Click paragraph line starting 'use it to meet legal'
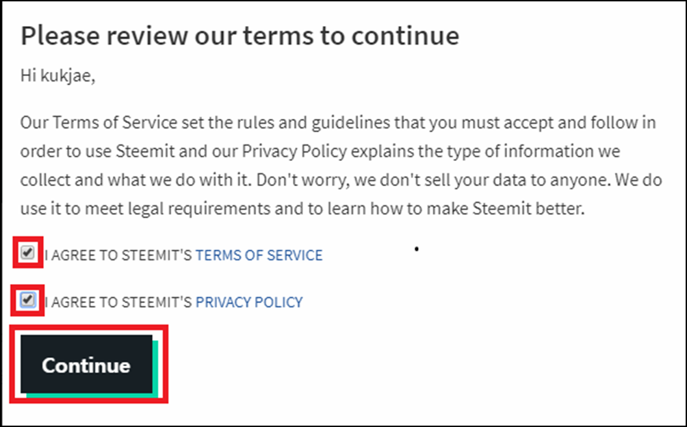The width and height of the screenshot is (687, 427). 302,209
